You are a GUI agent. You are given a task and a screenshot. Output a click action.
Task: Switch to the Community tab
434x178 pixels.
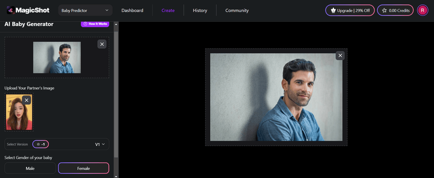click(237, 11)
